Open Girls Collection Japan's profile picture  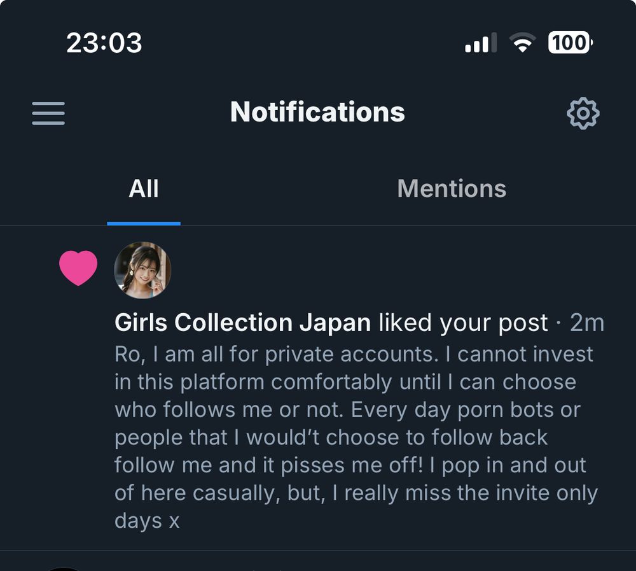pos(141,270)
